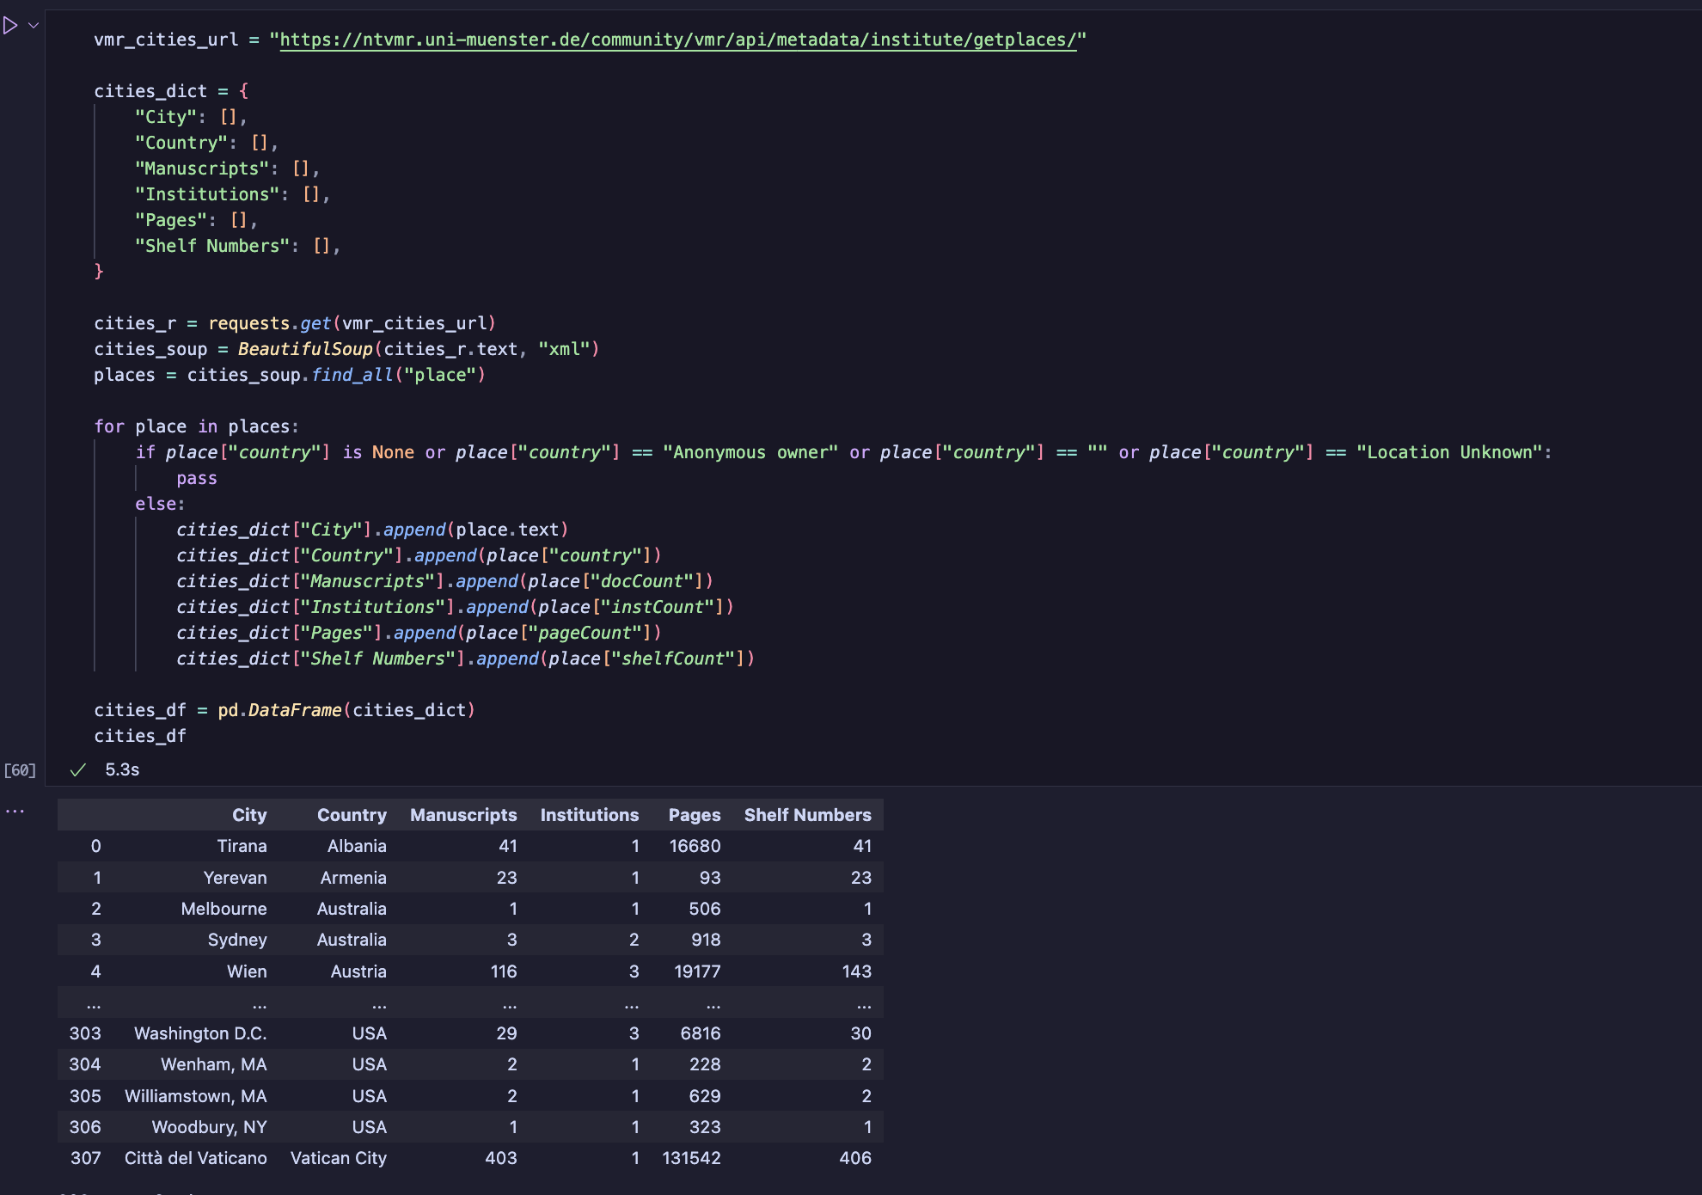Click the Shelf Numbers column header
Image resolution: width=1702 pixels, height=1195 pixels.
(807, 815)
